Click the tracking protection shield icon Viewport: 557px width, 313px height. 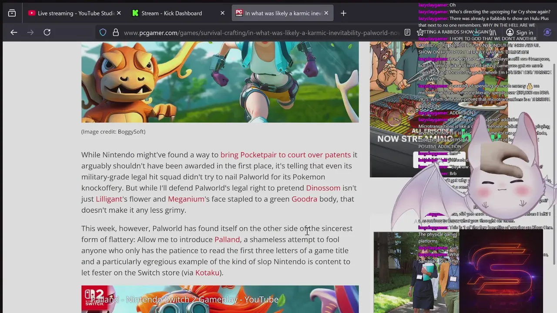103,33
